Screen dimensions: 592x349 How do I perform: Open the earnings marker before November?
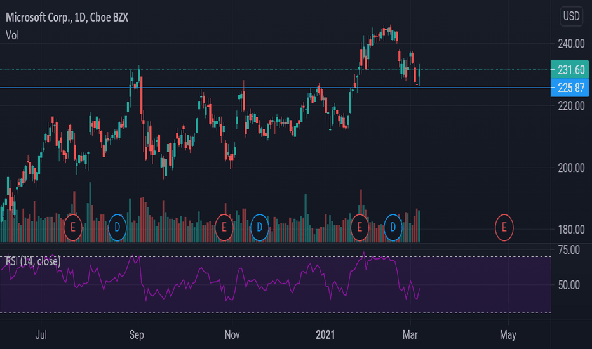click(x=224, y=228)
